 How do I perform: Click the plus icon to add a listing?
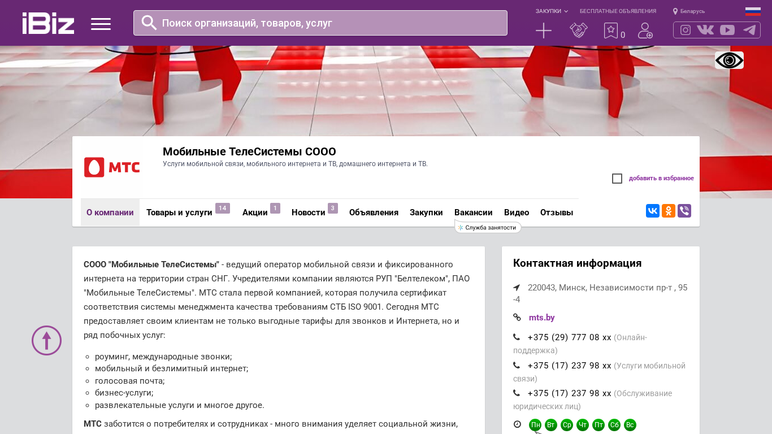[544, 31]
